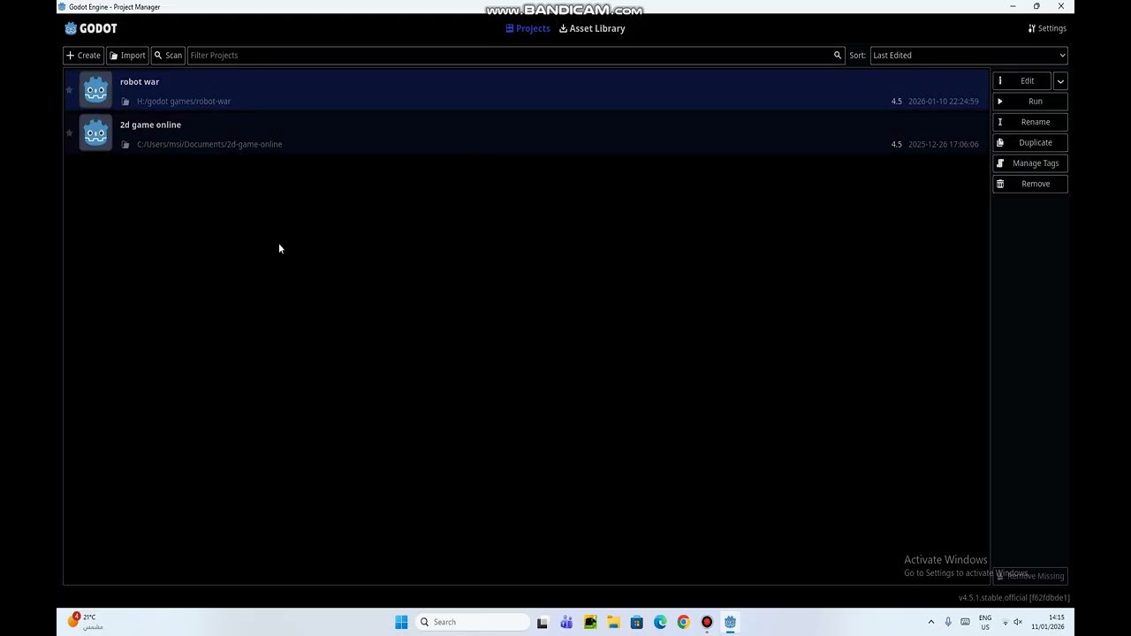
Task: Open the 2d game online project thumbnail
Action: pos(95,133)
